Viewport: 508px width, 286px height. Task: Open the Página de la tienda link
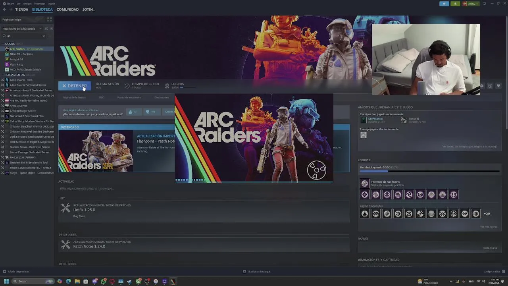pyautogui.click(x=74, y=97)
